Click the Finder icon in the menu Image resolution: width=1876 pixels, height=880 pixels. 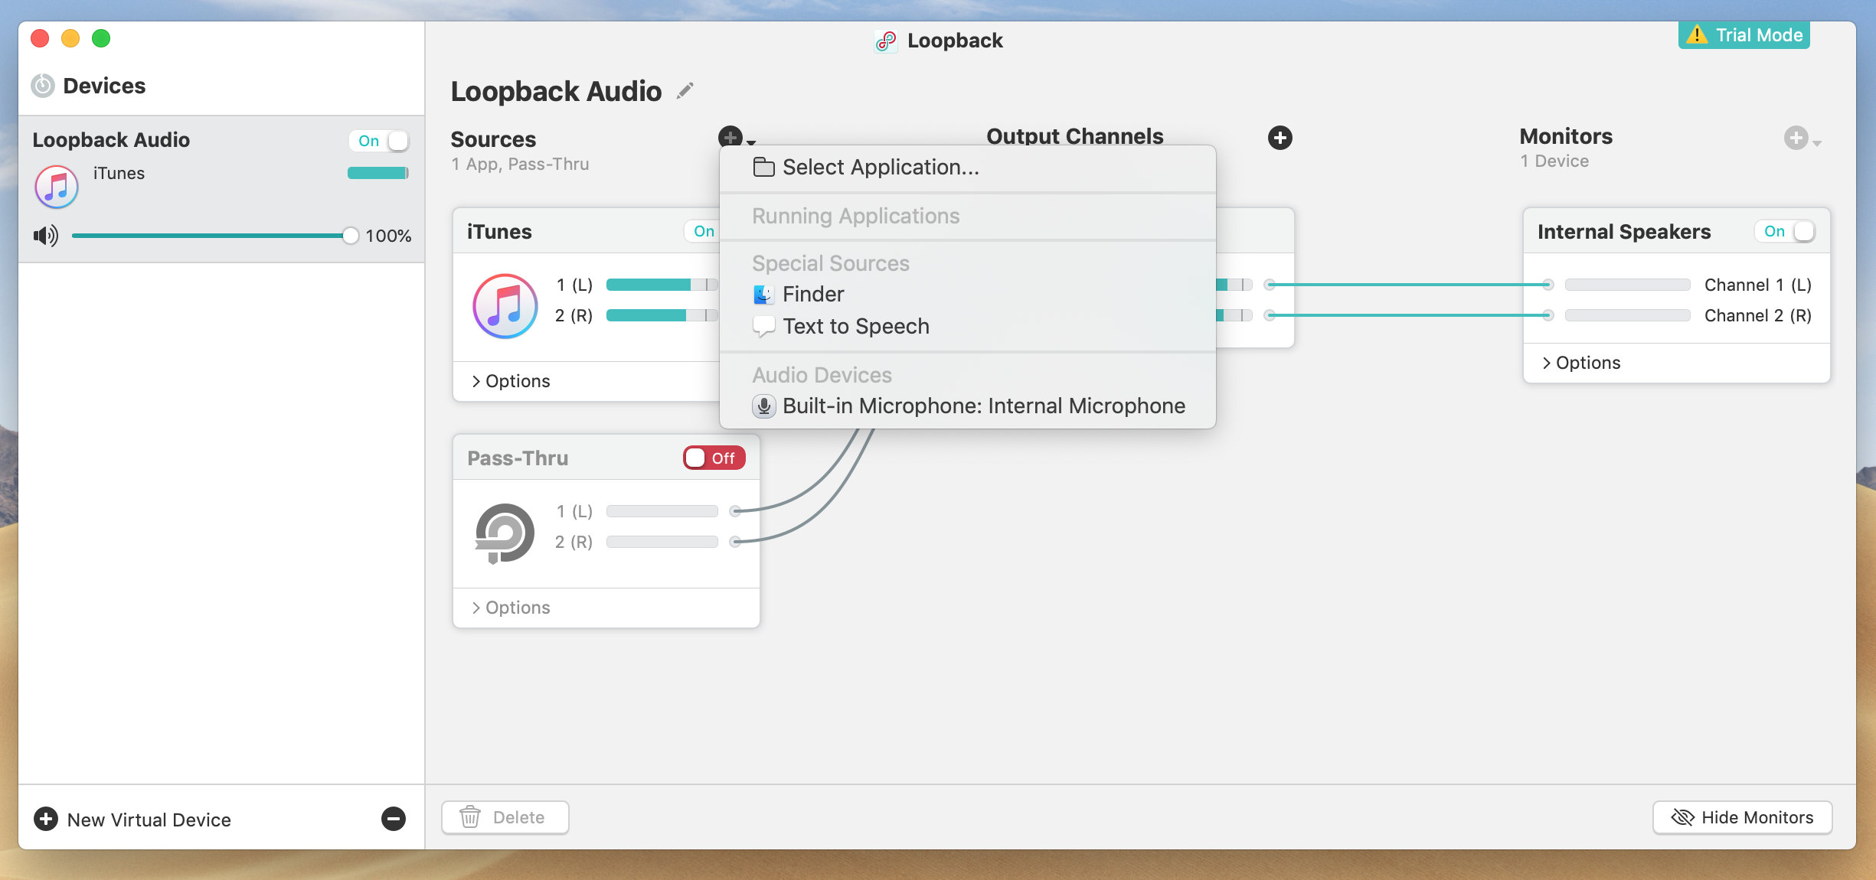pos(763,294)
